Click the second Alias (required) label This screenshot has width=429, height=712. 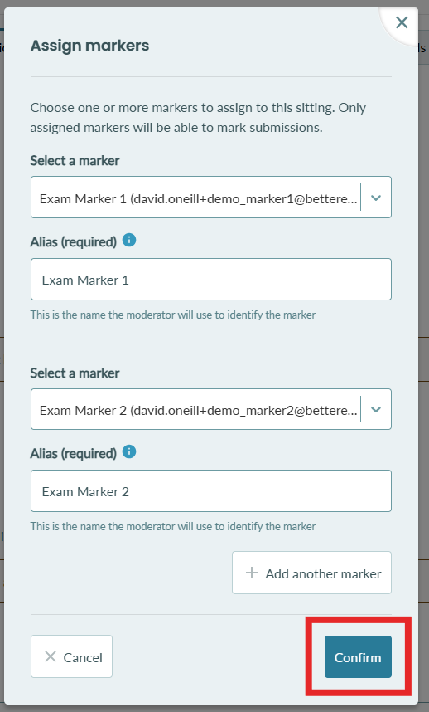(x=74, y=453)
